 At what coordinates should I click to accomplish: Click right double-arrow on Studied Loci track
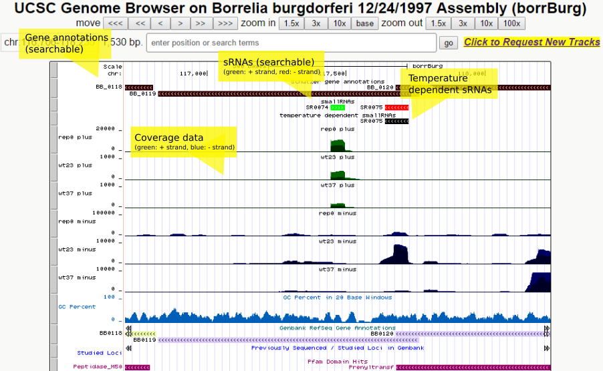[547, 348]
